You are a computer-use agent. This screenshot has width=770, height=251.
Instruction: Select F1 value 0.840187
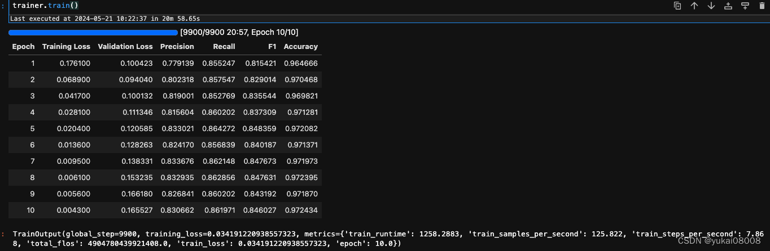pos(260,145)
